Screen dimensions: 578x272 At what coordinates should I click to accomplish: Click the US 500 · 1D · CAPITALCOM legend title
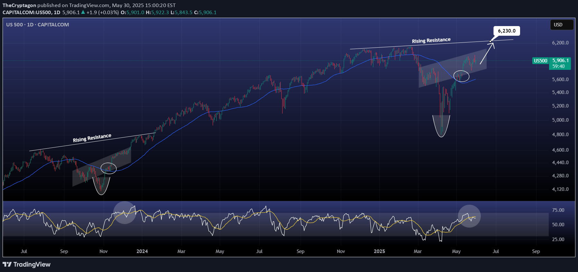click(x=37, y=25)
